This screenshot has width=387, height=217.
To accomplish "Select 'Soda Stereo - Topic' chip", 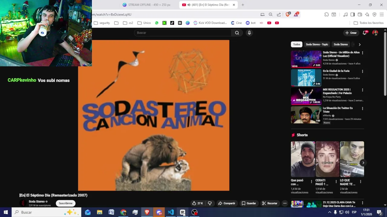I will (317, 44).
